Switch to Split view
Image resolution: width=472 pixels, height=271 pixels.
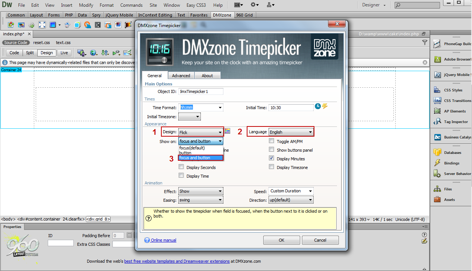click(30, 53)
